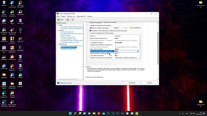Collapse the Видео tree node
207x116 pixels.
pyautogui.click(x=58, y=25)
